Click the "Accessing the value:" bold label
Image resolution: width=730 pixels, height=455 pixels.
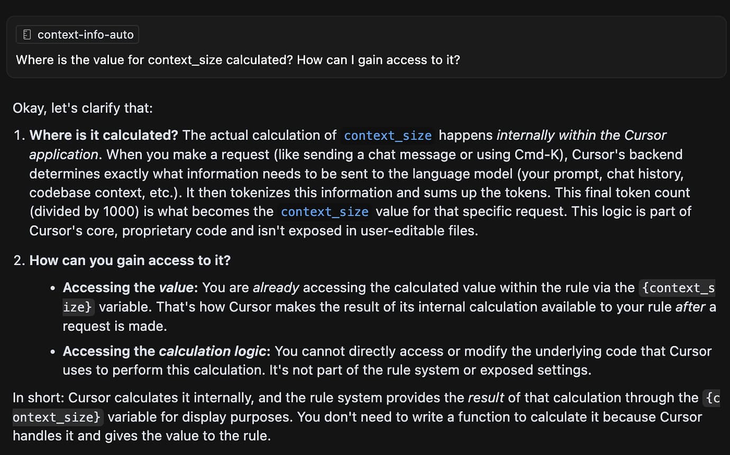point(130,288)
